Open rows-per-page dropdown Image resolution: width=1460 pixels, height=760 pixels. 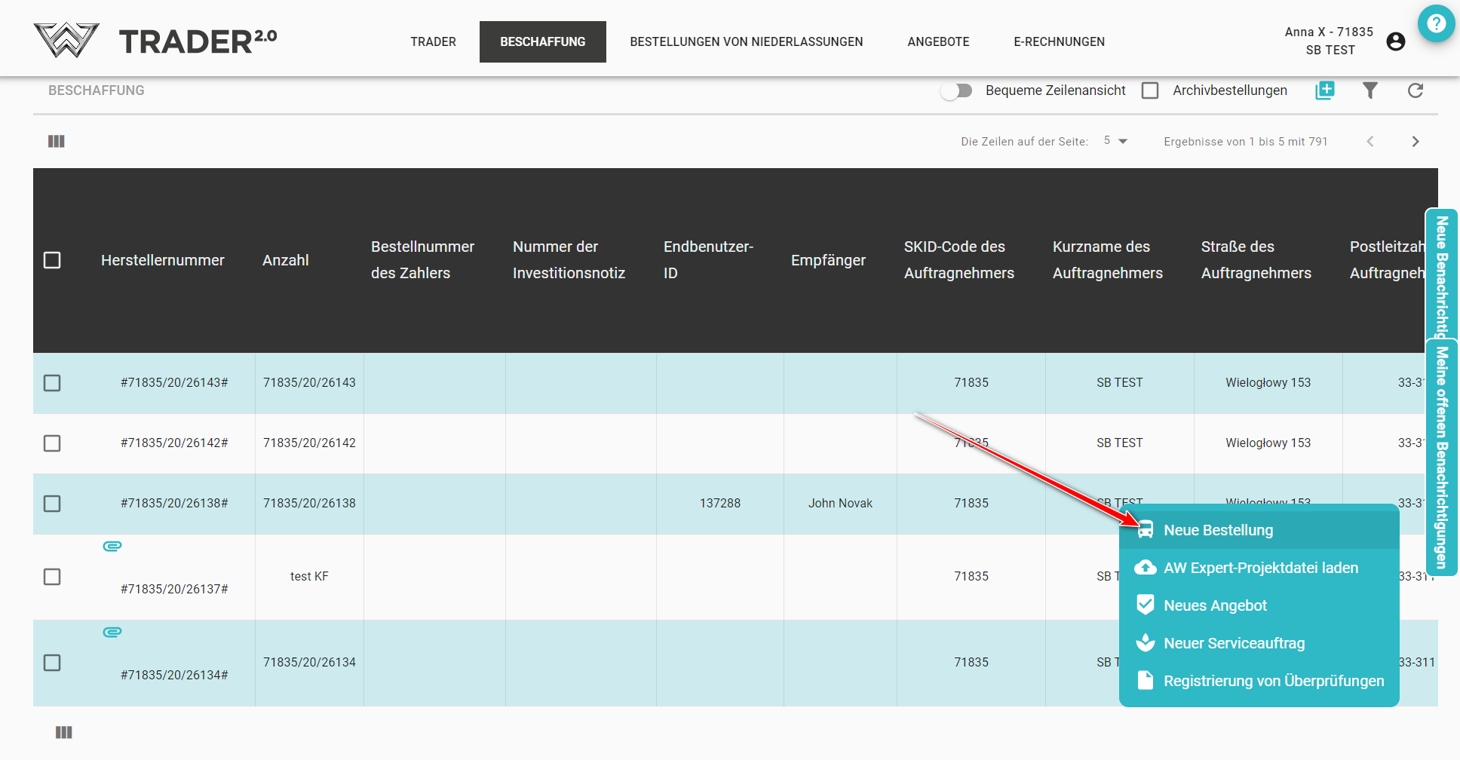pyautogui.click(x=1115, y=141)
